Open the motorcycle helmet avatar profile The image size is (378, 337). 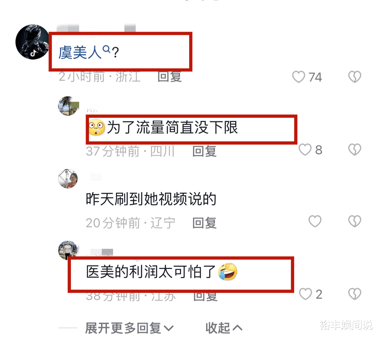point(33,42)
